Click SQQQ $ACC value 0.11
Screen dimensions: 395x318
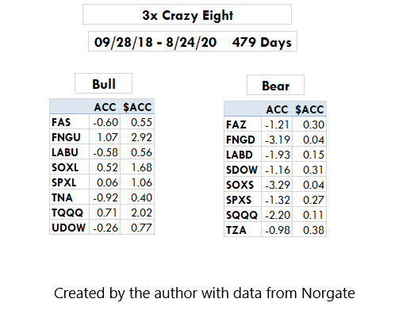309,214
